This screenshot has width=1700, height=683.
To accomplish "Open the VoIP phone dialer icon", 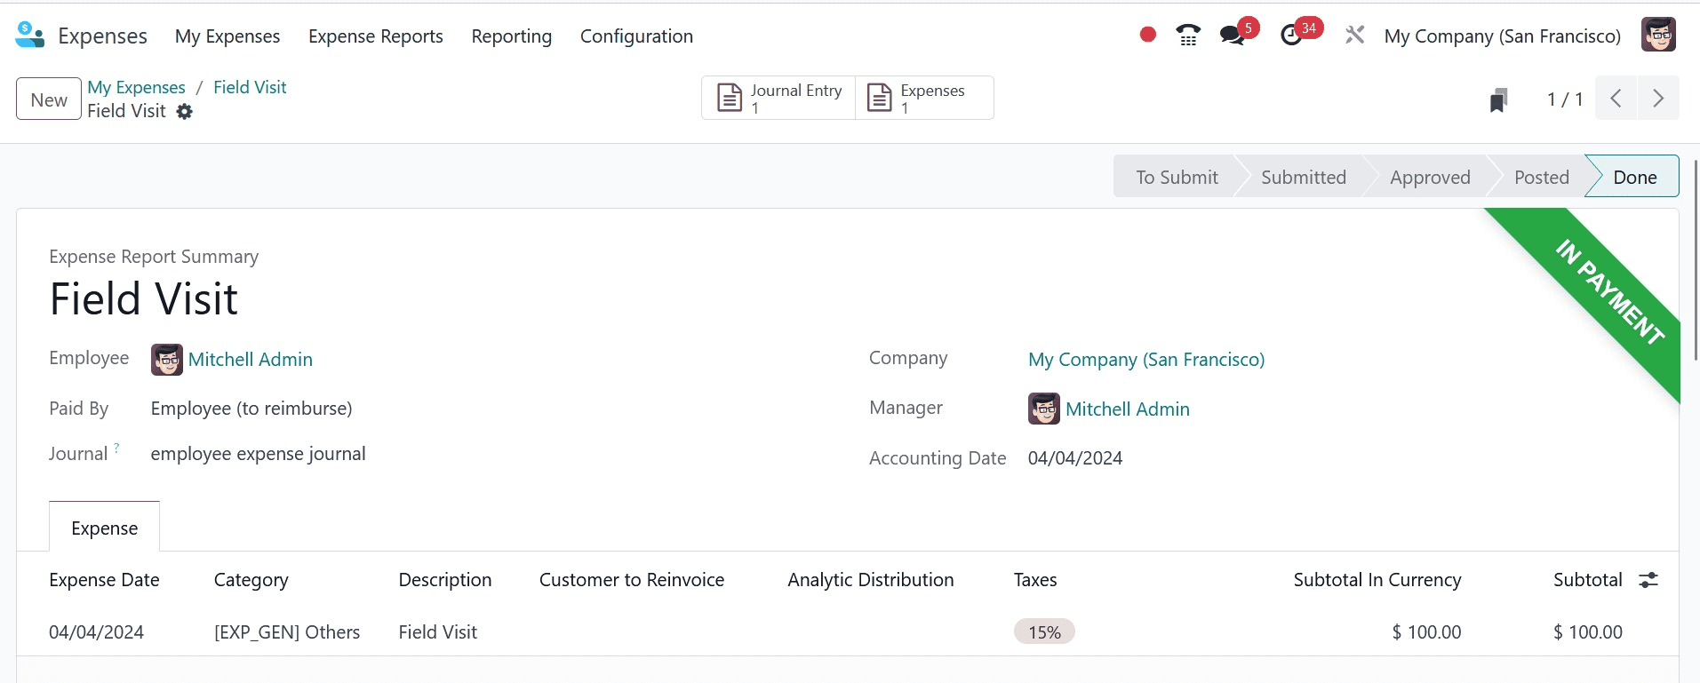I will tap(1188, 36).
